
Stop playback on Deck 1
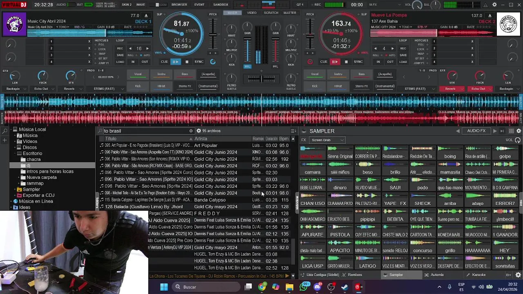coord(187,62)
